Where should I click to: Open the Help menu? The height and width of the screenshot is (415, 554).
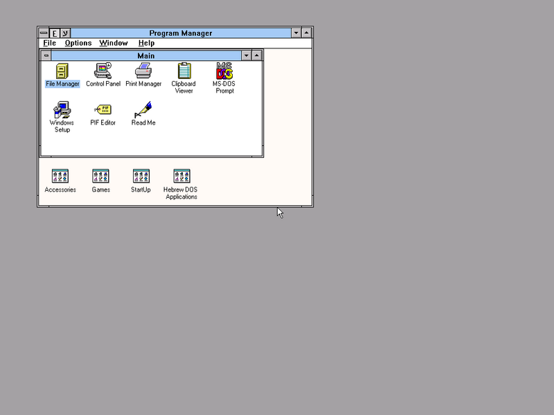click(x=146, y=43)
